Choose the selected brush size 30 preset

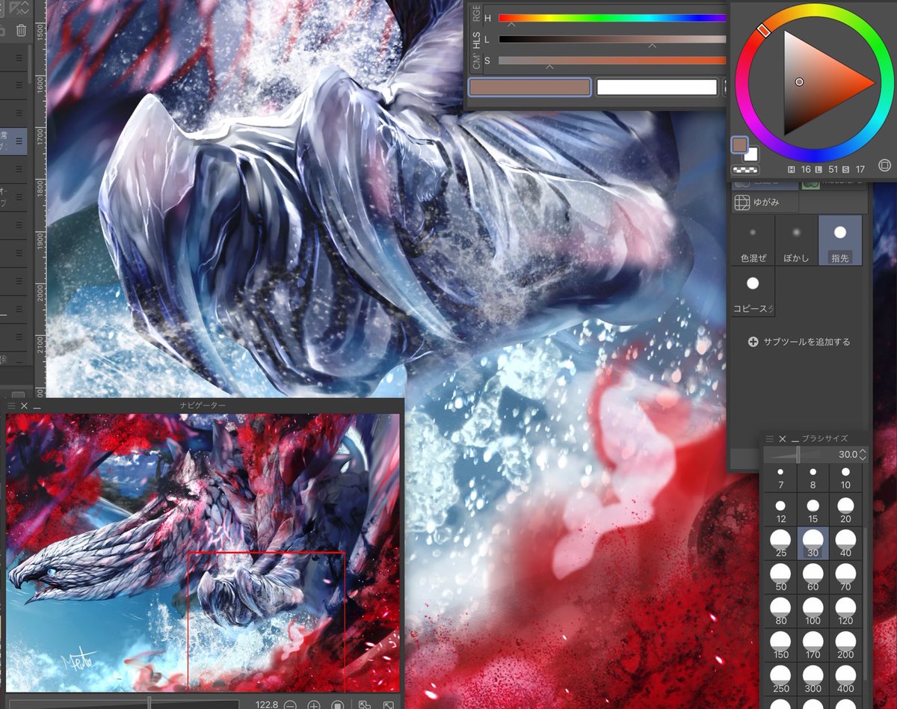point(813,544)
